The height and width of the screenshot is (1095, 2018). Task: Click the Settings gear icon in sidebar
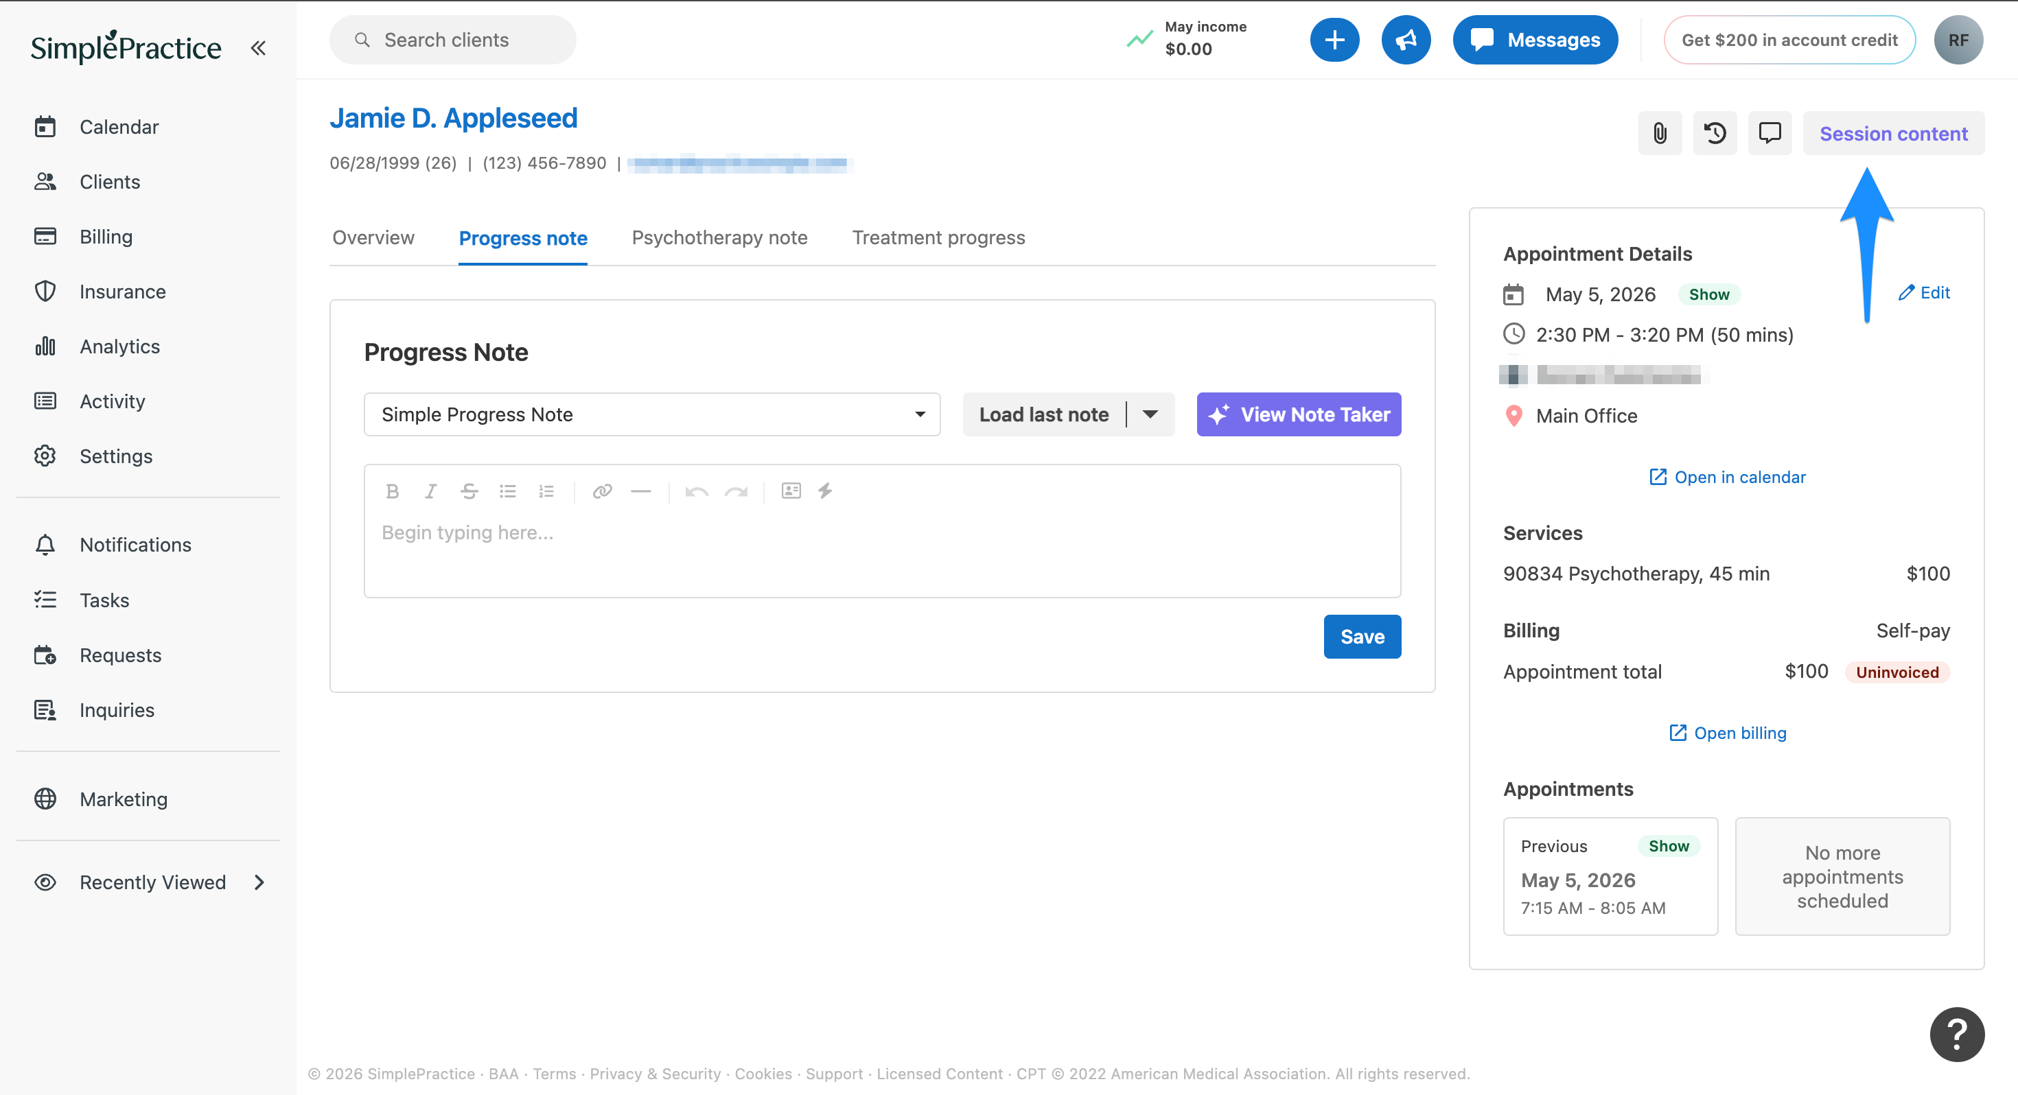[45, 456]
